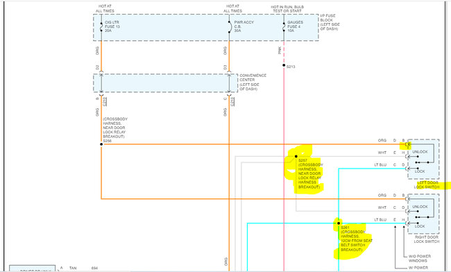Screen dimensions: 451x272
Task: Click UNLOCK inside the left door lock switch
Action: [x=420, y=151]
